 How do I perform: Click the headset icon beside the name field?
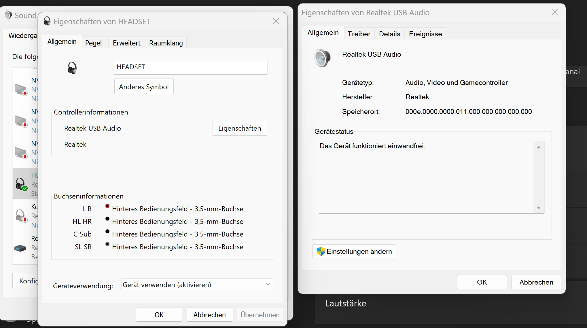tap(72, 68)
